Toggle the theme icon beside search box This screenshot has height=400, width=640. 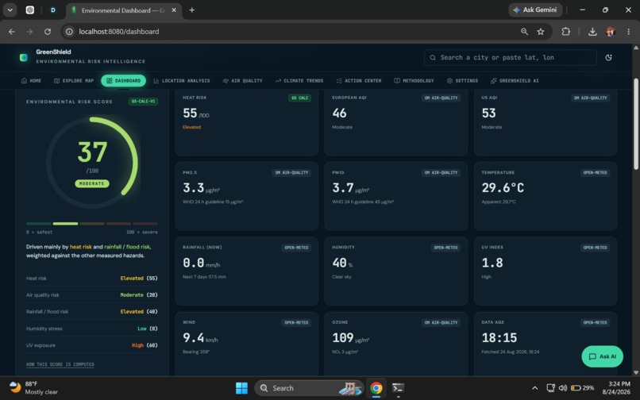(608, 58)
